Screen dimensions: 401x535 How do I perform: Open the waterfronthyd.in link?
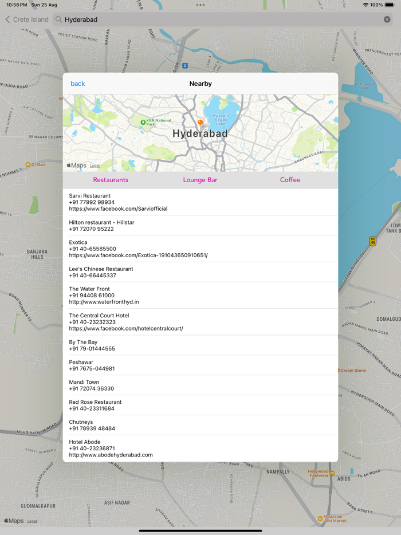tap(104, 302)
